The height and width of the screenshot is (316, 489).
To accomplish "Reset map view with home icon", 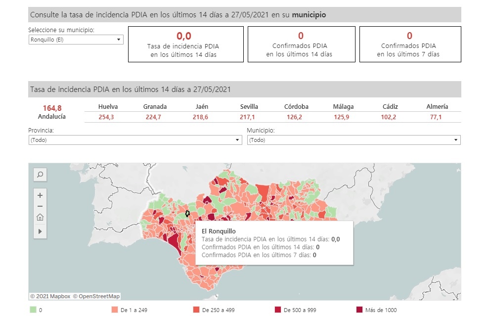I will (x=40, y=218).
